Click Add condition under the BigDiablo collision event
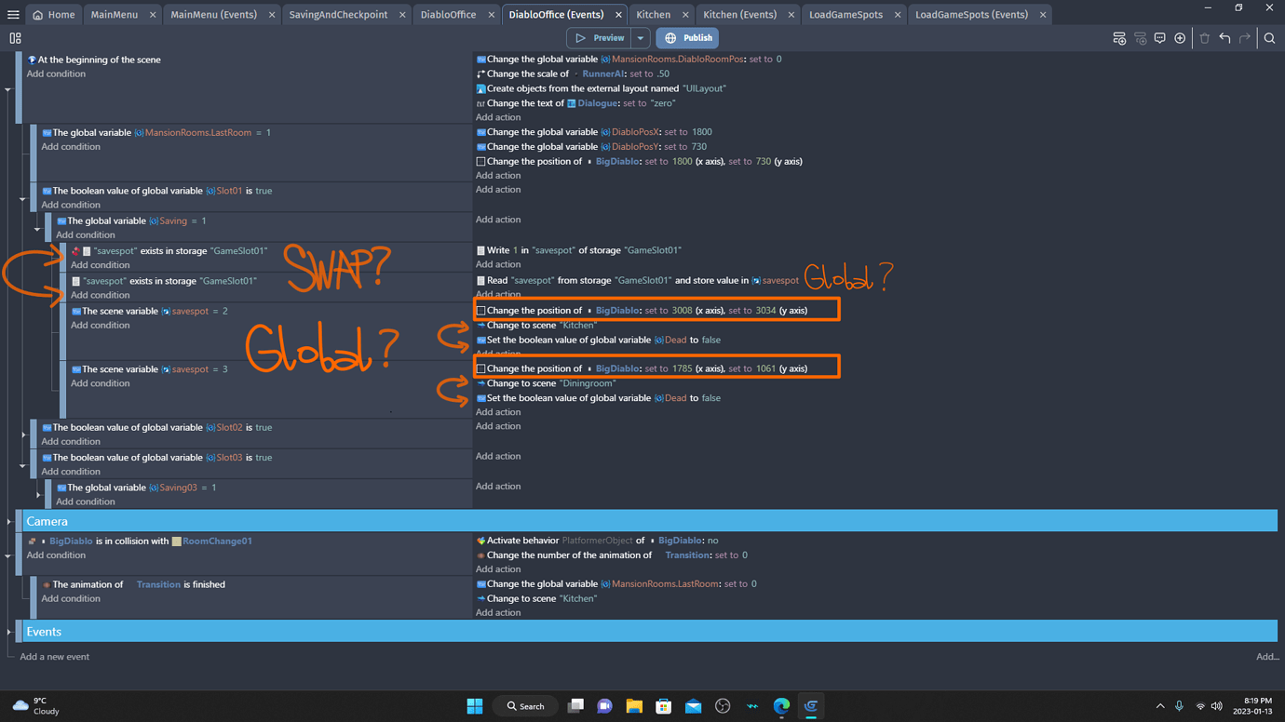The width and height of the screenshot is (1285, 722). pyautogui.click(x=58, y=555)
